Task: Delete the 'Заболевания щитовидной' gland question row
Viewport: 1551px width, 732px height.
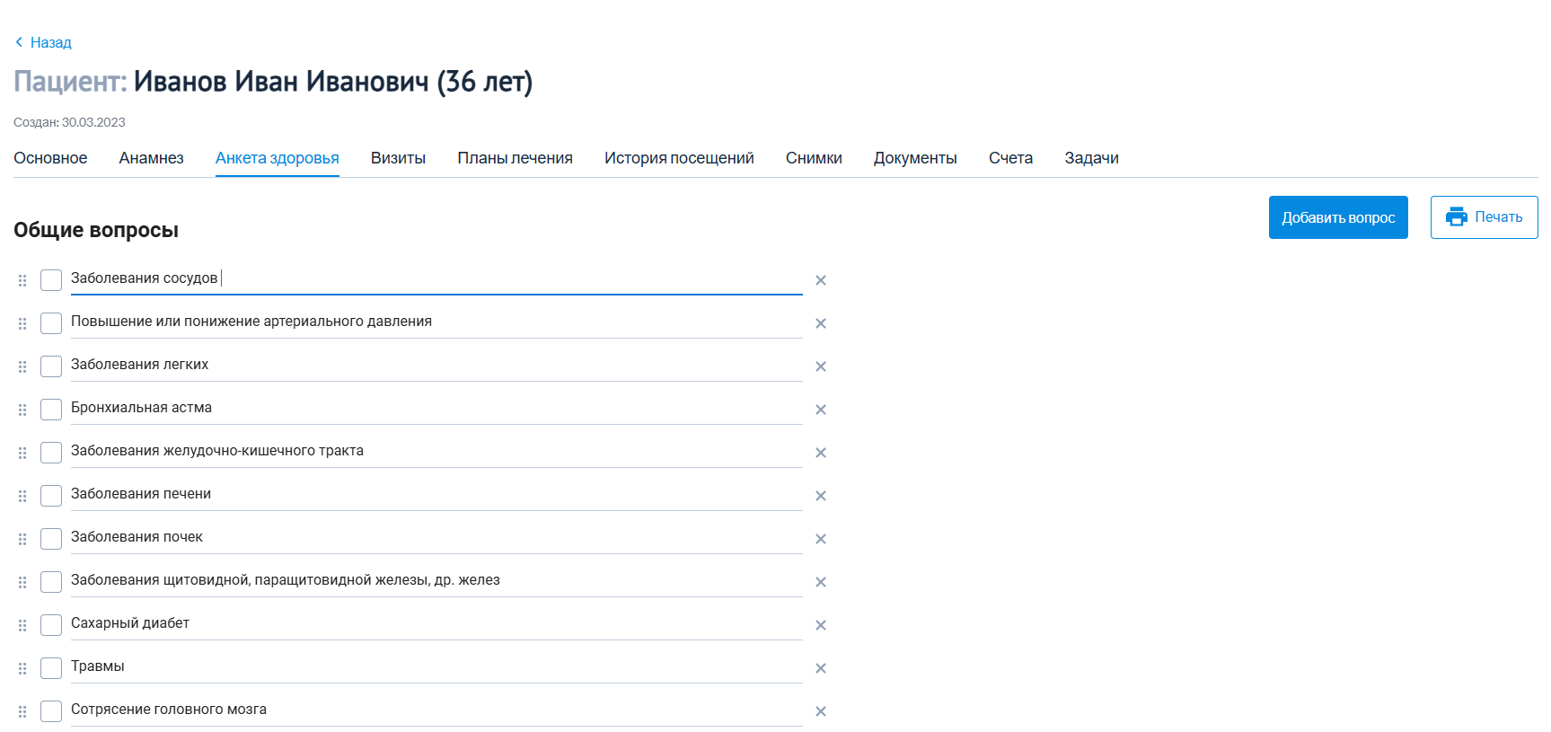Action: tap(820, 582)
